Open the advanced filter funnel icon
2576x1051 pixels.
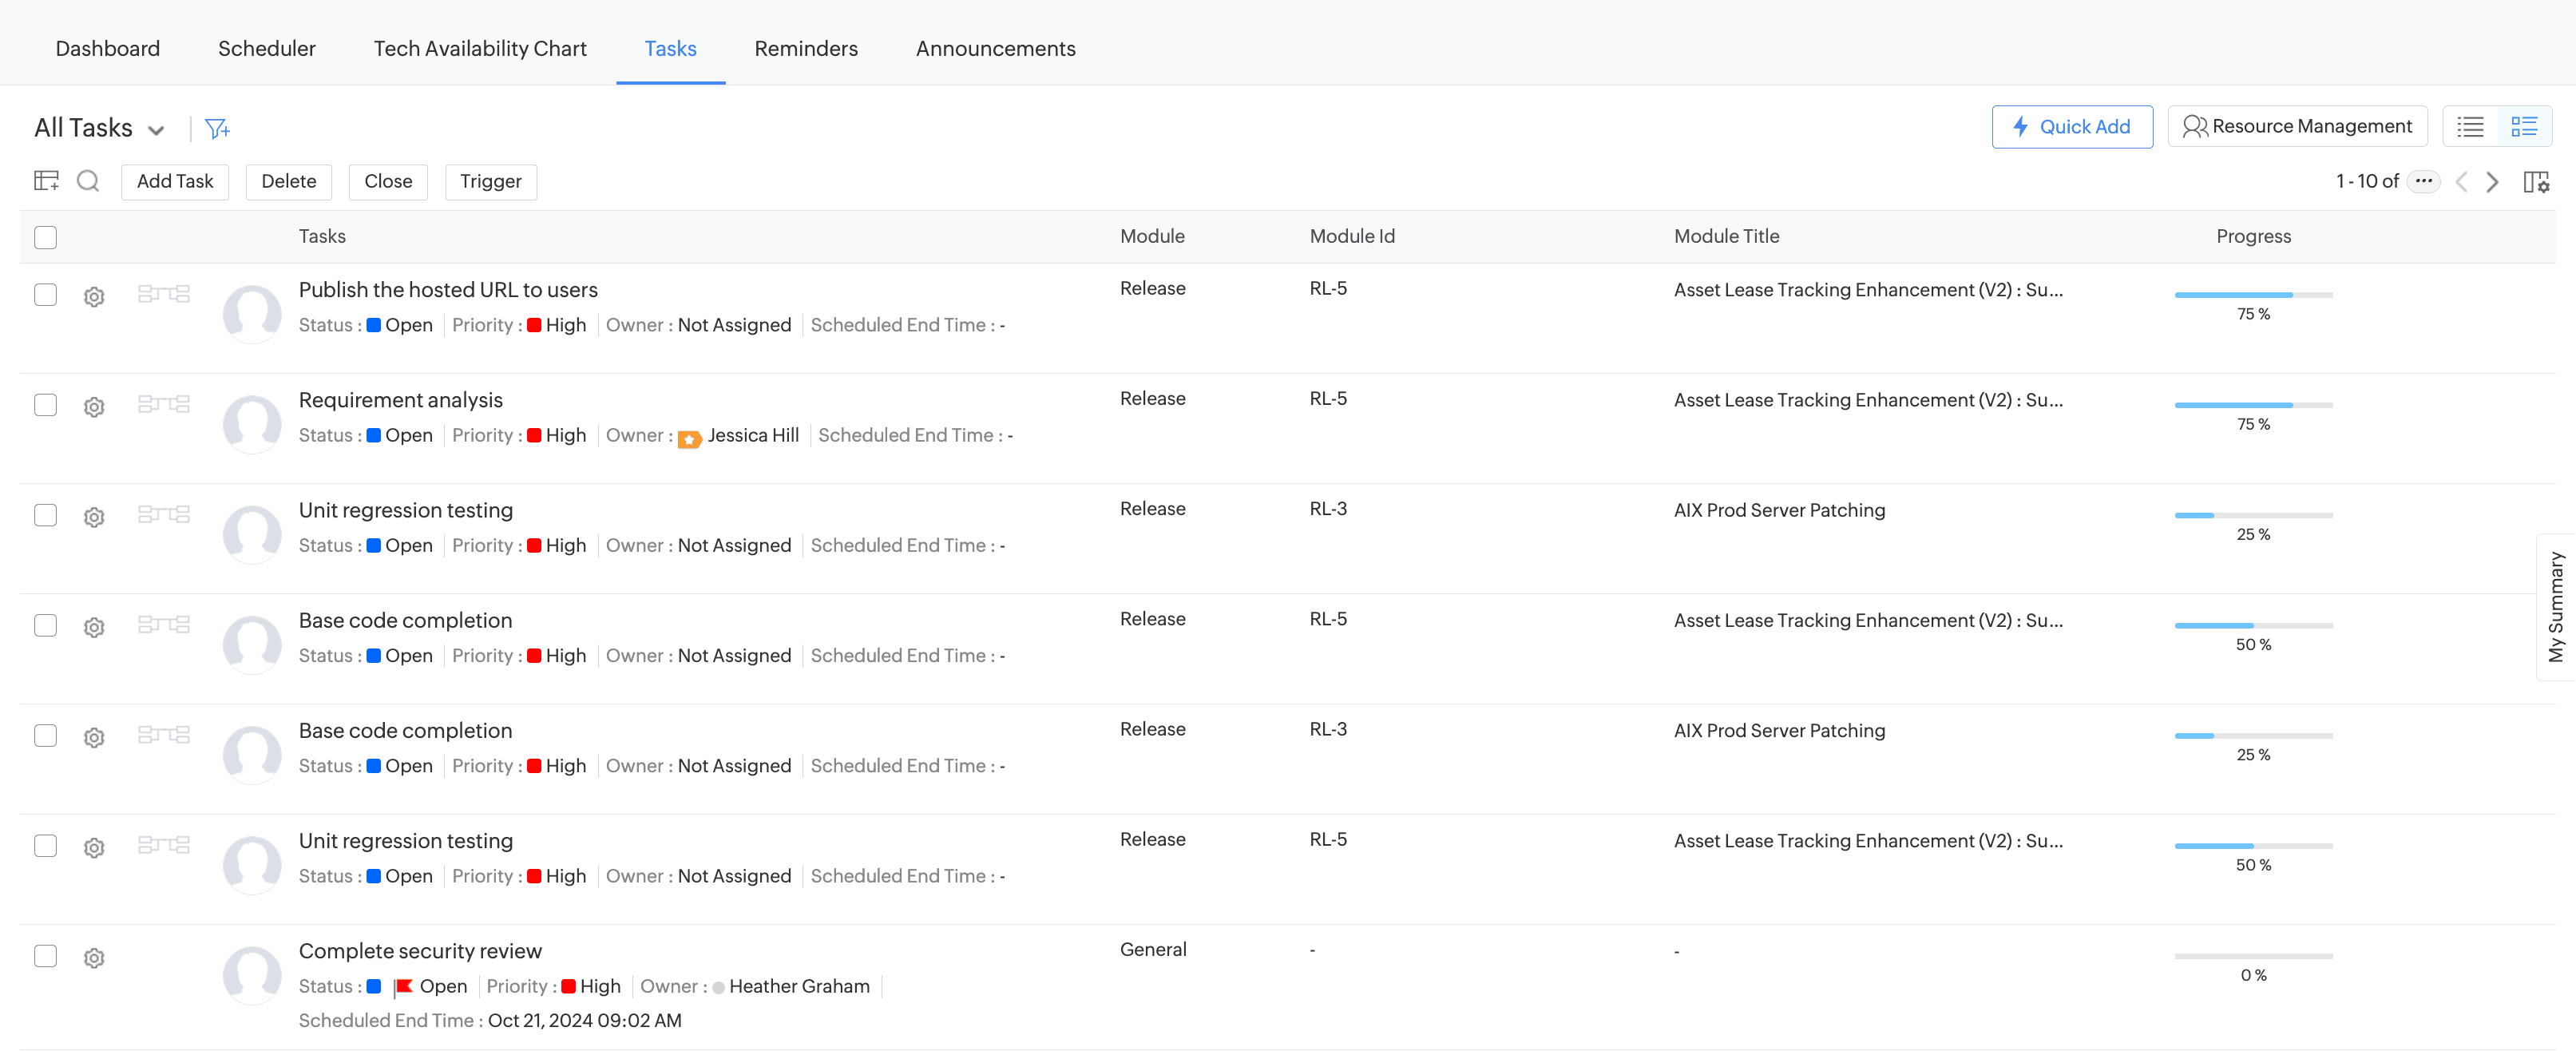[x=216, y=128]
